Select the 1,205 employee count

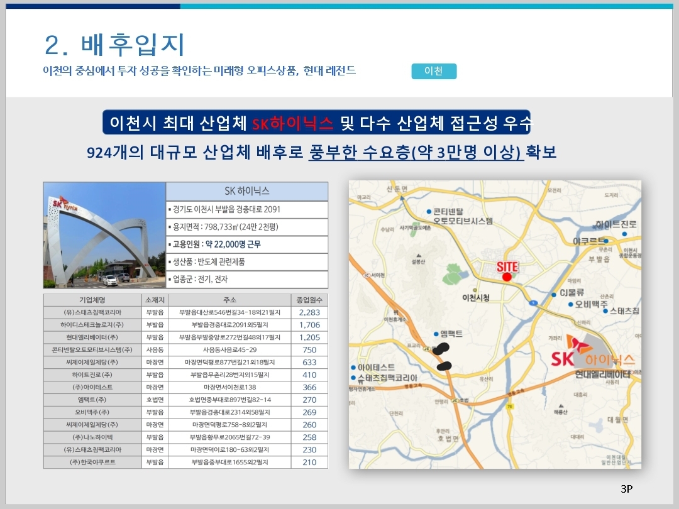pyautogui.click(x=309, y=337)
